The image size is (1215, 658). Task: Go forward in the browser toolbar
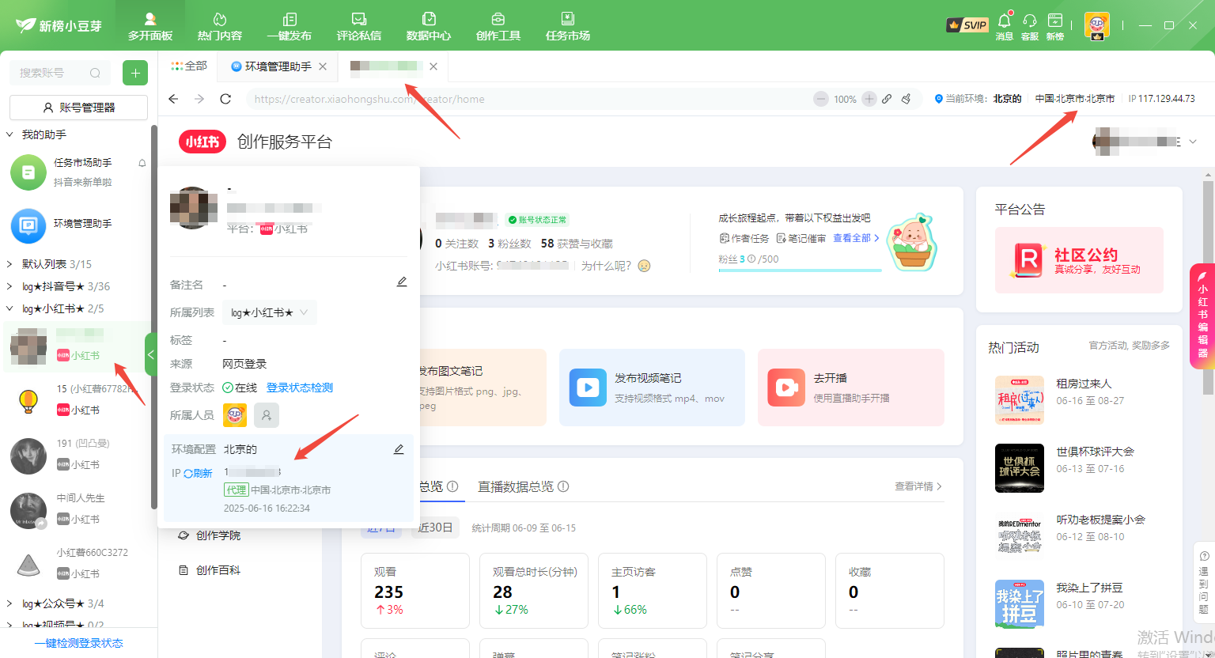click(199, 99)
